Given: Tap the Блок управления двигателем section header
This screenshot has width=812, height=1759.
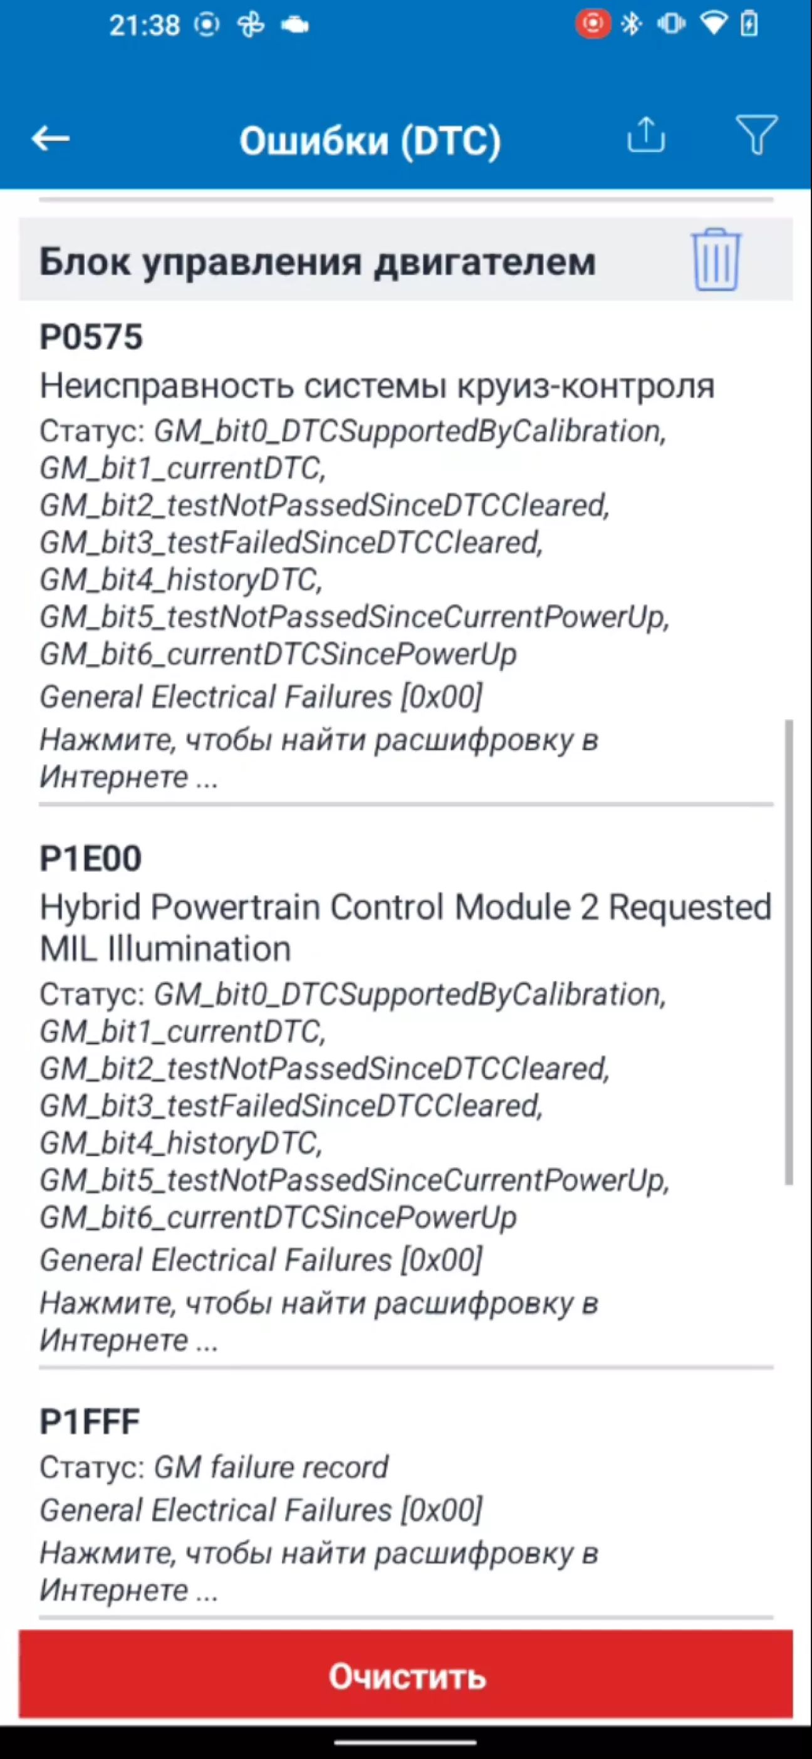Looking at the screenshot, I should [x=318, y=261].
